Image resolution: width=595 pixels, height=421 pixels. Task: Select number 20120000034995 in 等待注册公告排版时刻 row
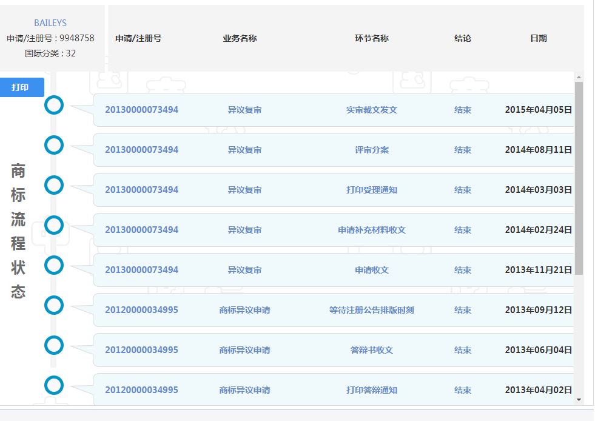[x=142, y=309]
